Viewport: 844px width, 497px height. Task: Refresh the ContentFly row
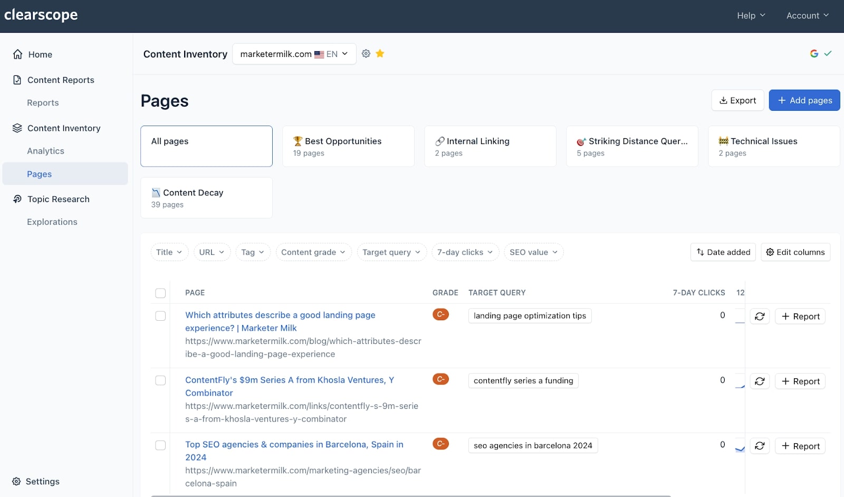[x=760, y=381]
